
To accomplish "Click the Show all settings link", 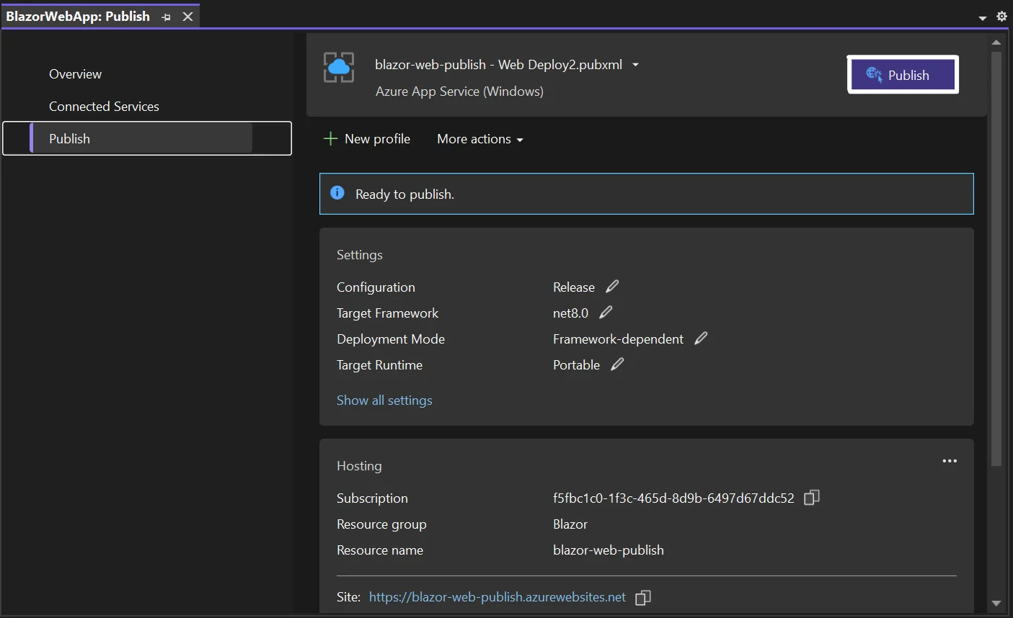I will pyautogui.click(x=384, y=400).
